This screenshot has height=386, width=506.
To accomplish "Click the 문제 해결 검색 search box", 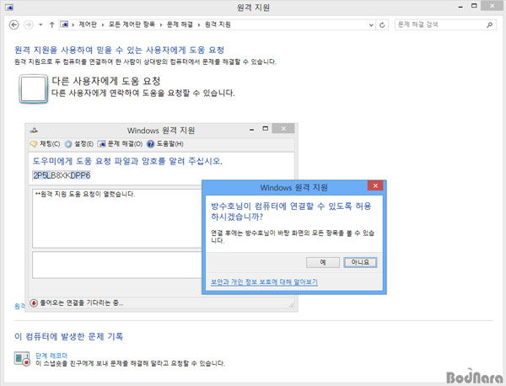I will [439, 24].
